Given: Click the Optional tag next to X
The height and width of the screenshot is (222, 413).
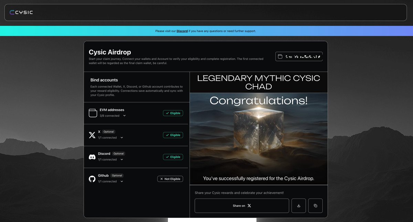Looking at the screenshot, I should (109, 132).
